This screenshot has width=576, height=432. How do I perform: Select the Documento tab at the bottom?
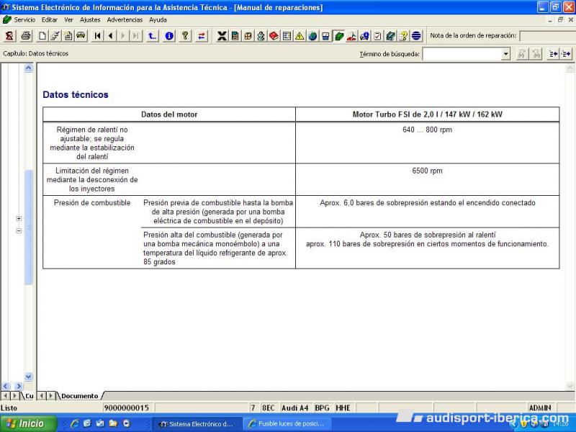79,396
